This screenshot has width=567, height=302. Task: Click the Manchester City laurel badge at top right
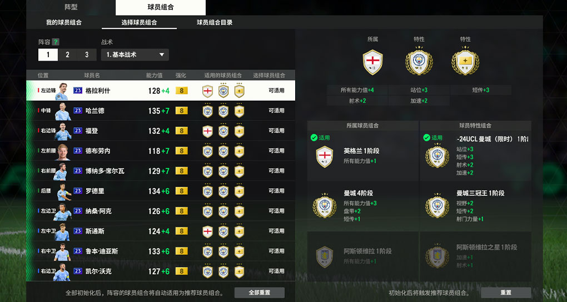tap(419, 62)
